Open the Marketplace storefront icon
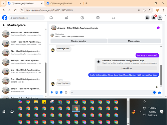The image size is (167, 125). [98, 18]
